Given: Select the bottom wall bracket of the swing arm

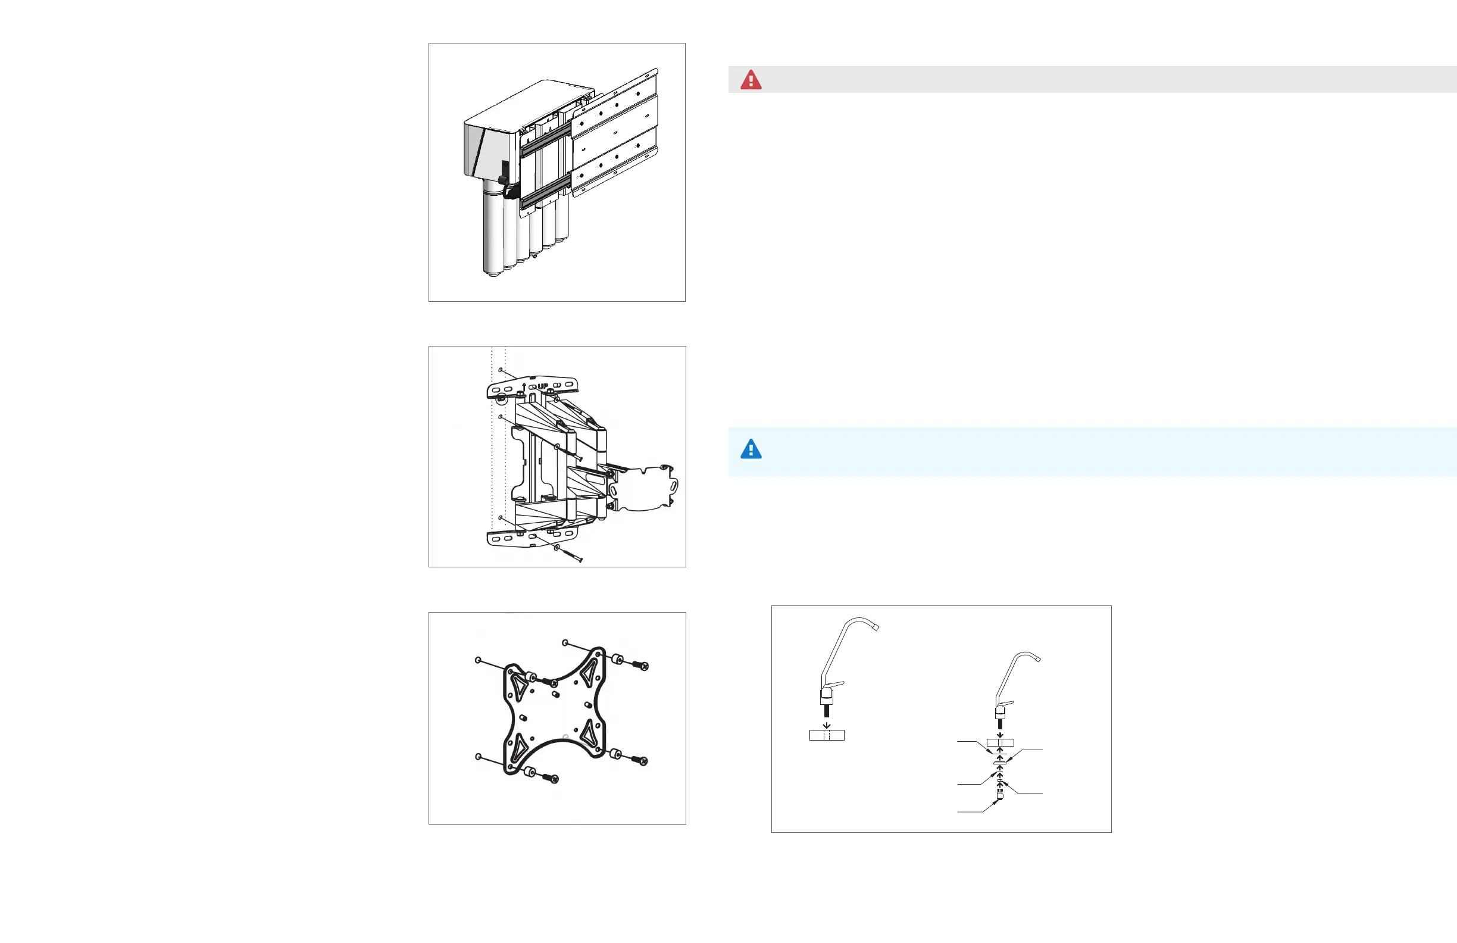Looking at the screenshot, I should 532,537.
